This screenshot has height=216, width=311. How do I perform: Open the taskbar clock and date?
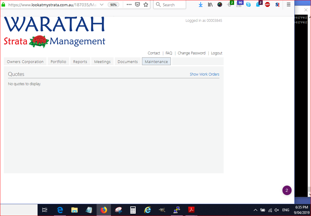point(301,210)
